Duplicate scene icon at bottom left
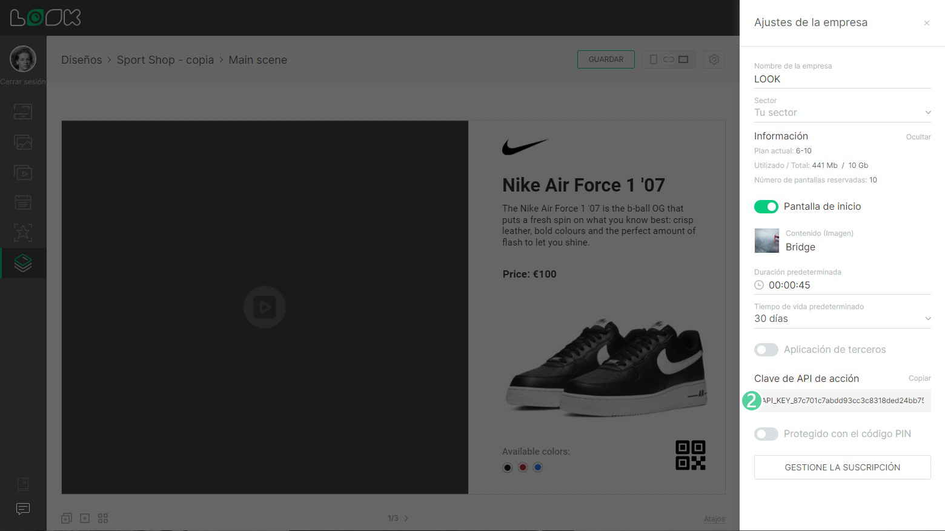The image size is (945, 531). pyautogui.click(x=67, y=518)
